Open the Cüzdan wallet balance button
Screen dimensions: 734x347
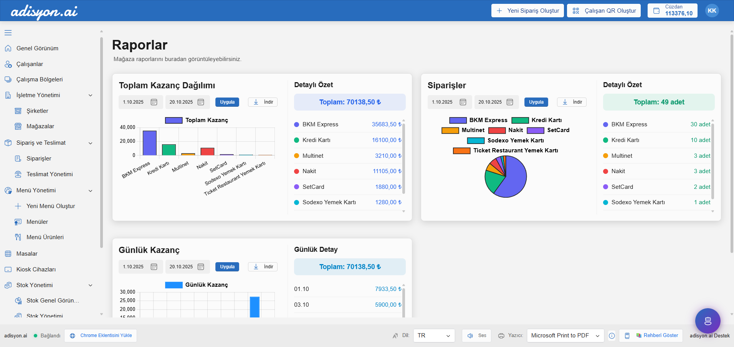point(672,10)
